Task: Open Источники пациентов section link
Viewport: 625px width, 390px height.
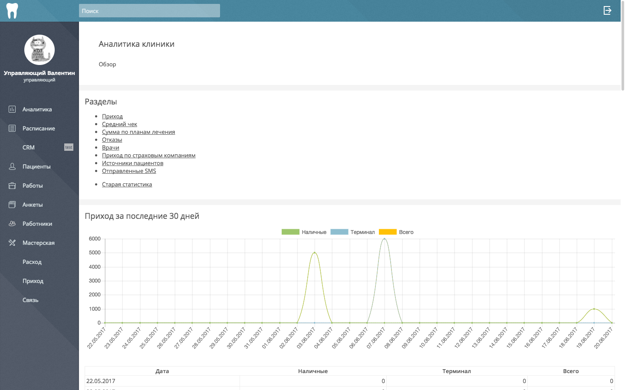Action: (x=132, y=163)
